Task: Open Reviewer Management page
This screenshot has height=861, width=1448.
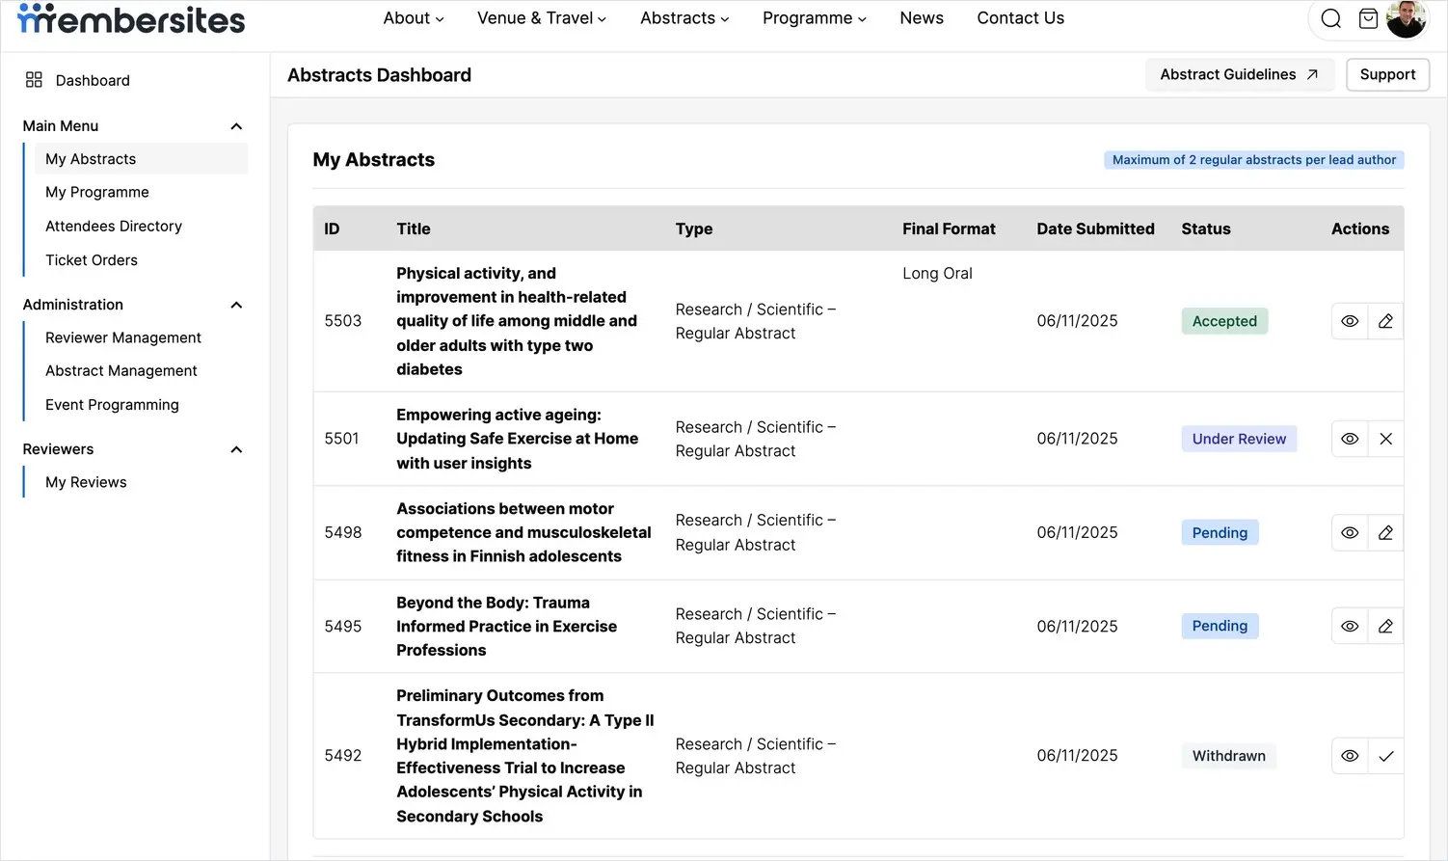Action: coord(123,337)
